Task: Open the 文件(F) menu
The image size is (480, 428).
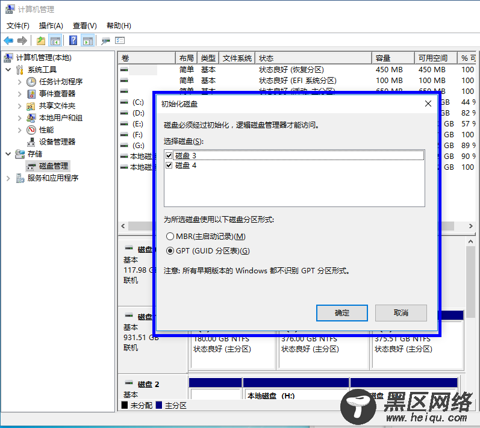Action: coord(18,26)
